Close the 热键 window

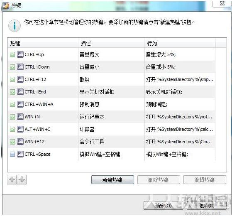click(x=222, y=4)
